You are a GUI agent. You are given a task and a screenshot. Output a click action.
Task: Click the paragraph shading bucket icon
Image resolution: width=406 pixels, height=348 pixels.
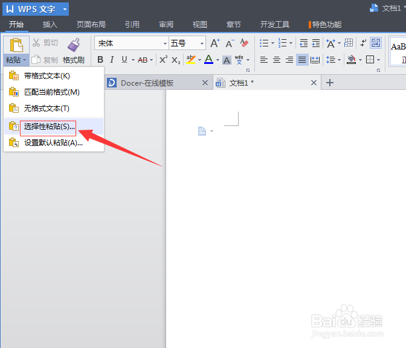pyautogui.click(x=351, y=60)
